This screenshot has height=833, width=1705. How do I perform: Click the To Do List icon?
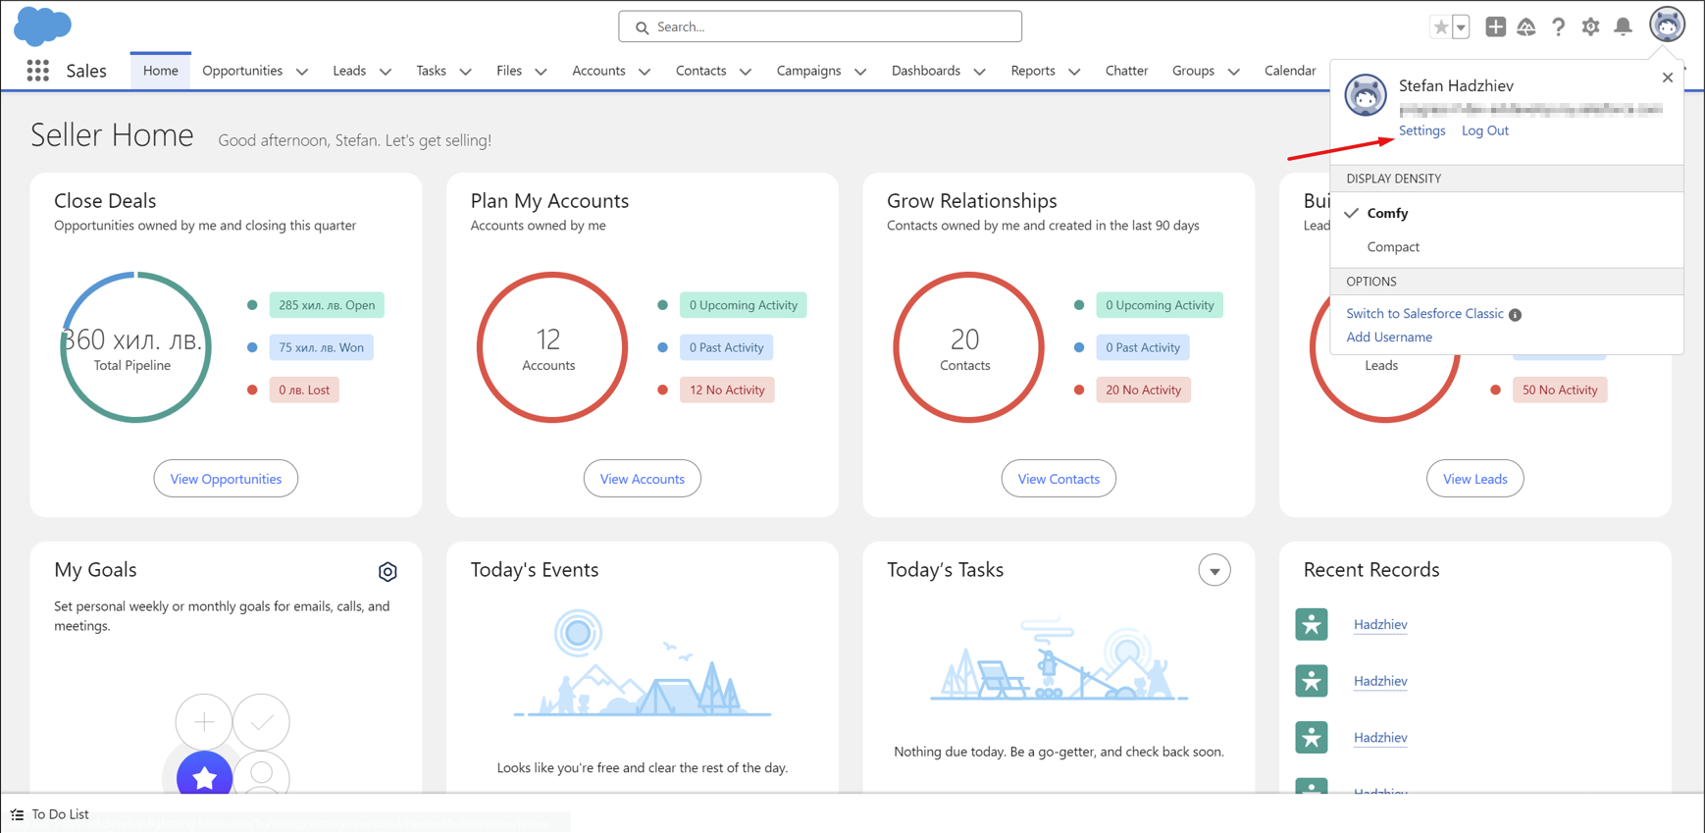(18, 814)
